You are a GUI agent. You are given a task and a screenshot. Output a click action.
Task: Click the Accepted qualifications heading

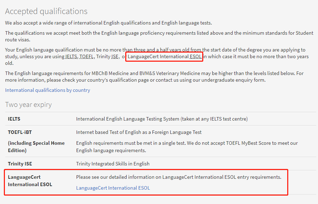pyautogui.click(x=46, y=11)
